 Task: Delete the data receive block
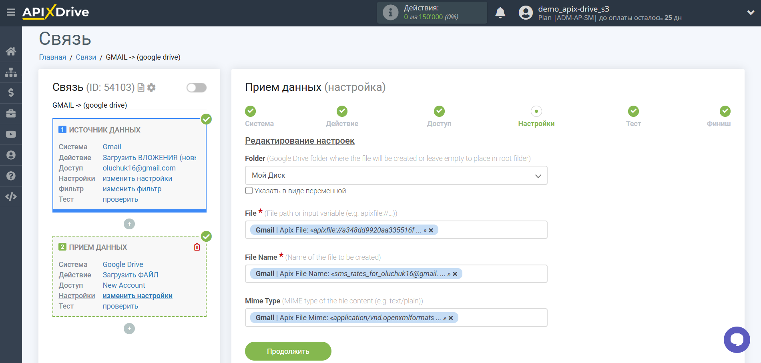click(197, 247)
